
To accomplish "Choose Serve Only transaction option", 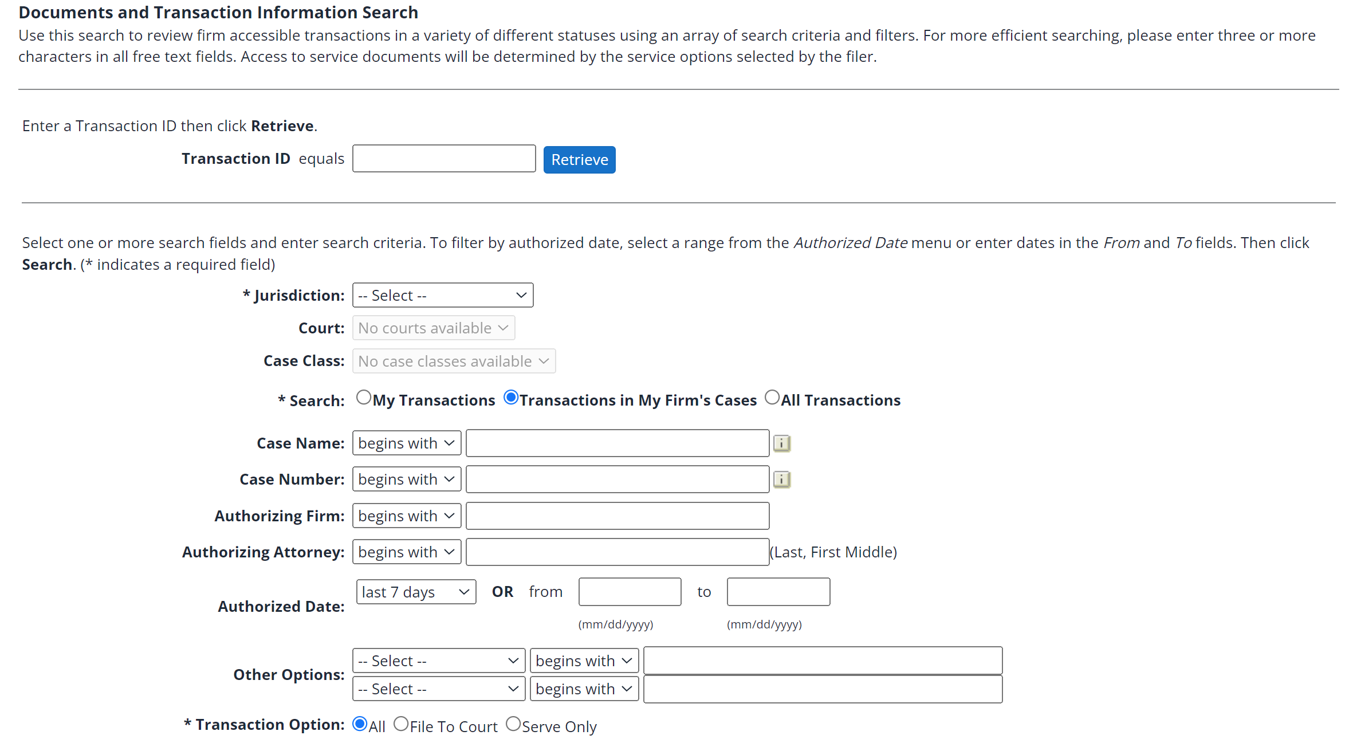I will point(513,724).
